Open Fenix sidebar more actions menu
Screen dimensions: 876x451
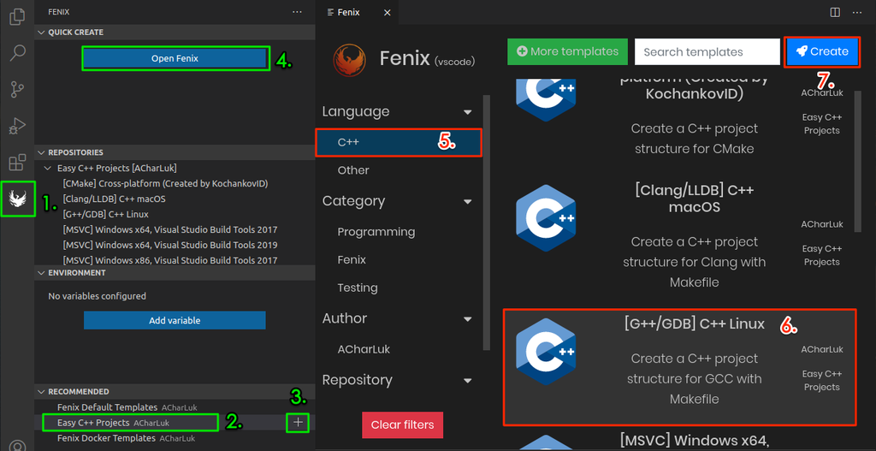(x=297, y=12)
